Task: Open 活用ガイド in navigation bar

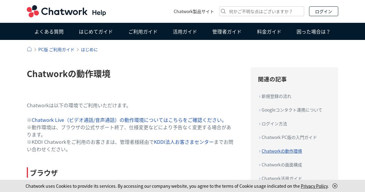Action: (185, 31)
